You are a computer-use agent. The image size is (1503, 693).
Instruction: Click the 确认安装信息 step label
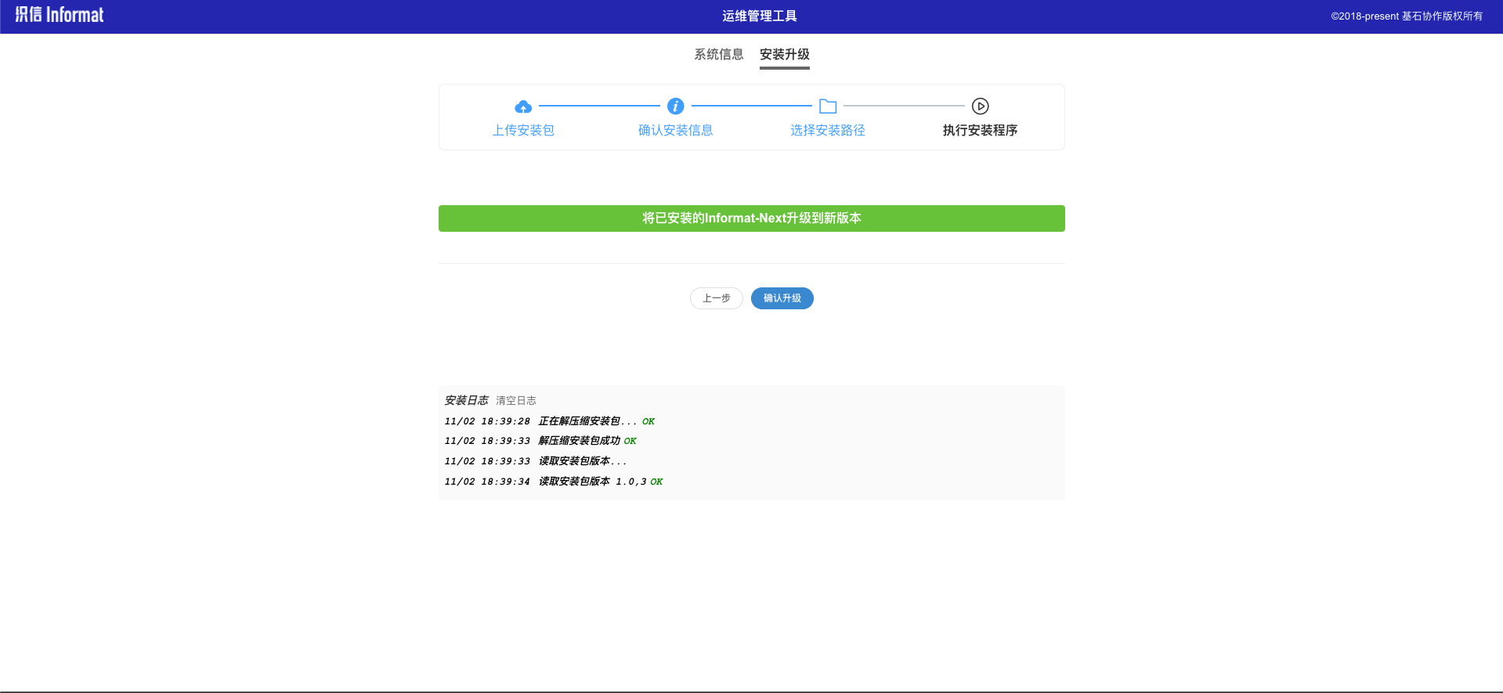[675, 131]
